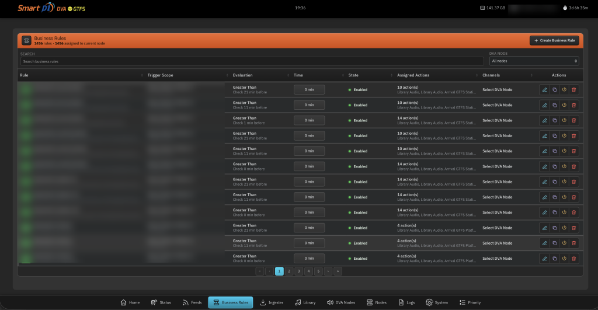This screenshot has width=598, height=310.
Task: Open 'Select DVA Node' in 'Check 1 min before' row
Action: tap(497, 120)
